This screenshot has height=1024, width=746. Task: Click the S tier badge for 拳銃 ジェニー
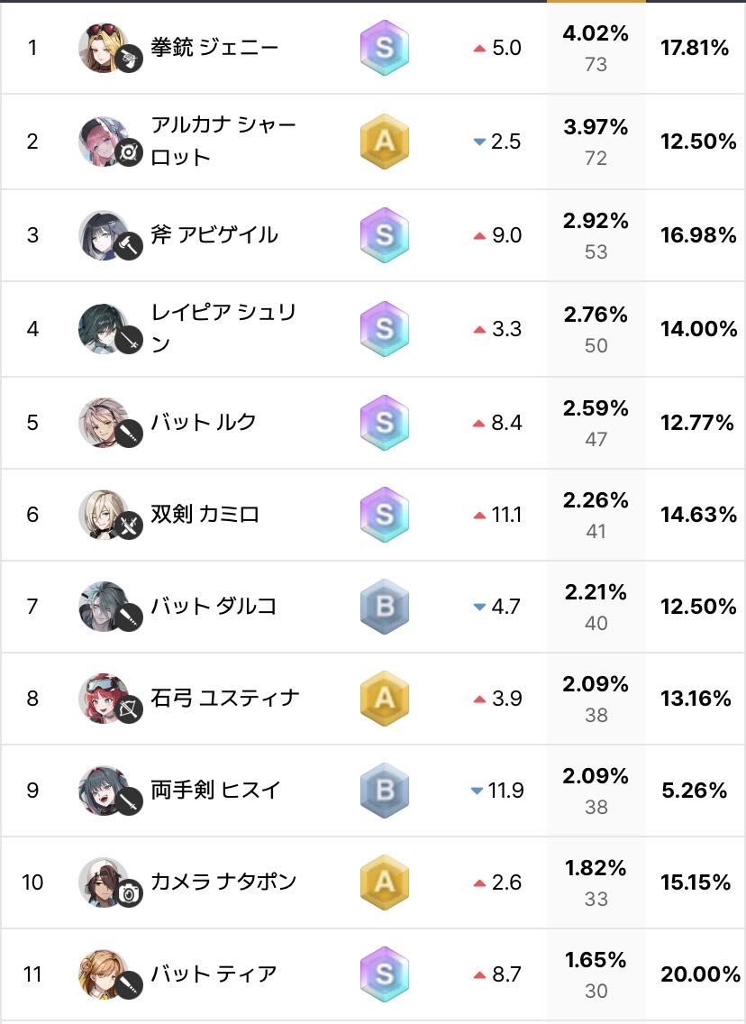(385, 48)
